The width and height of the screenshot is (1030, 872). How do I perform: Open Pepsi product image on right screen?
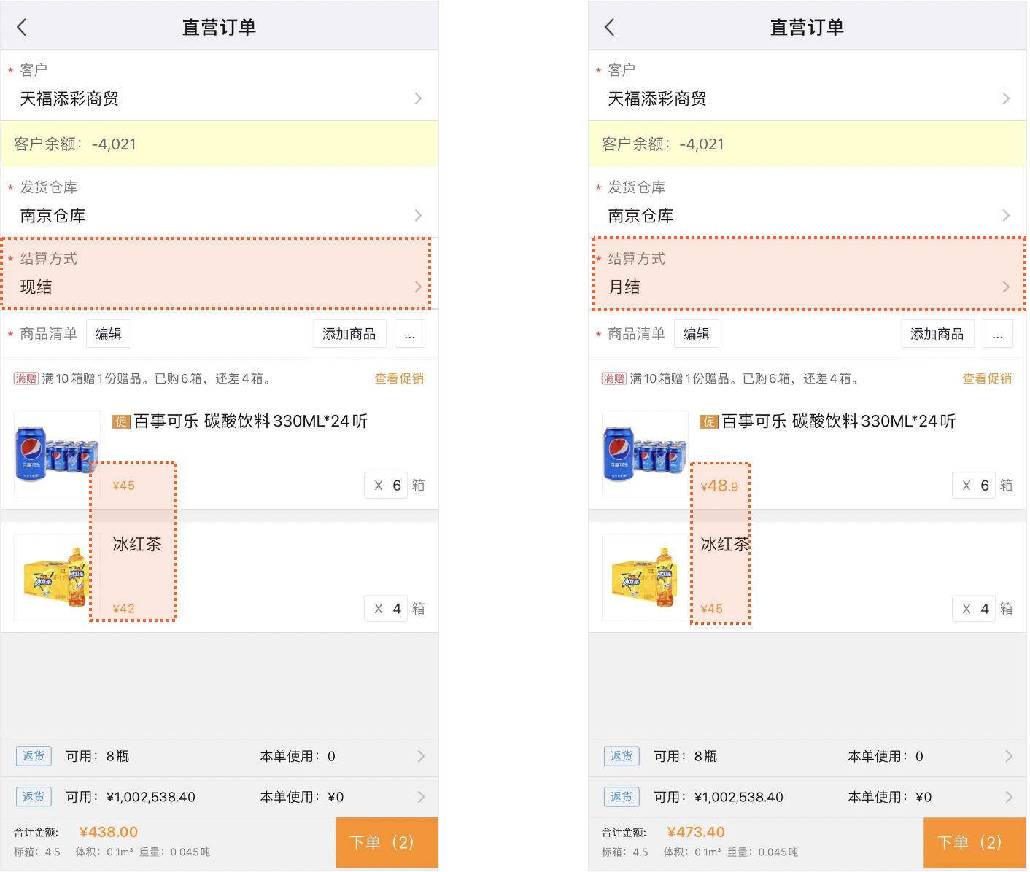645,454
